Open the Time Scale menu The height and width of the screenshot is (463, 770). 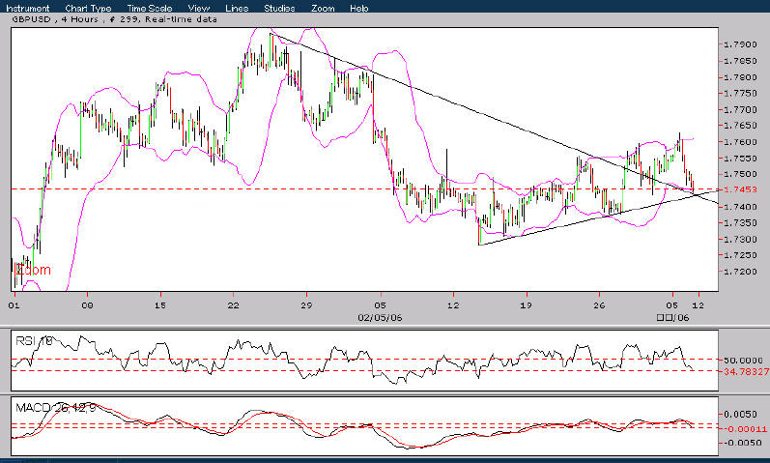coord(150,8)
